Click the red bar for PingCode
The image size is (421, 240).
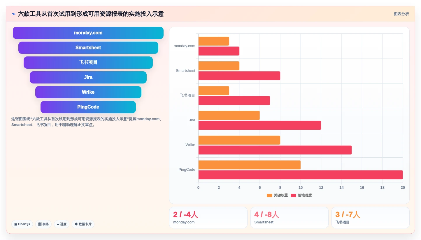(301, 175)
